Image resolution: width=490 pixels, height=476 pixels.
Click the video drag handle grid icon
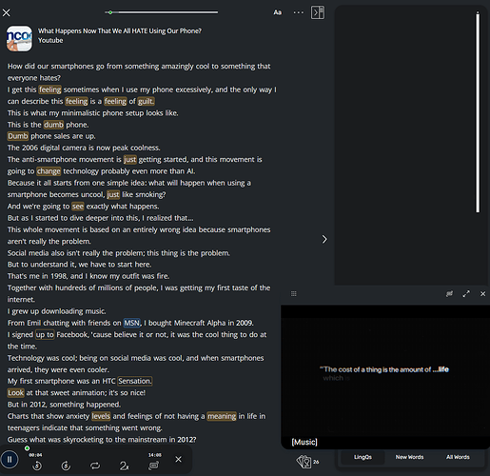pos(294,294)
